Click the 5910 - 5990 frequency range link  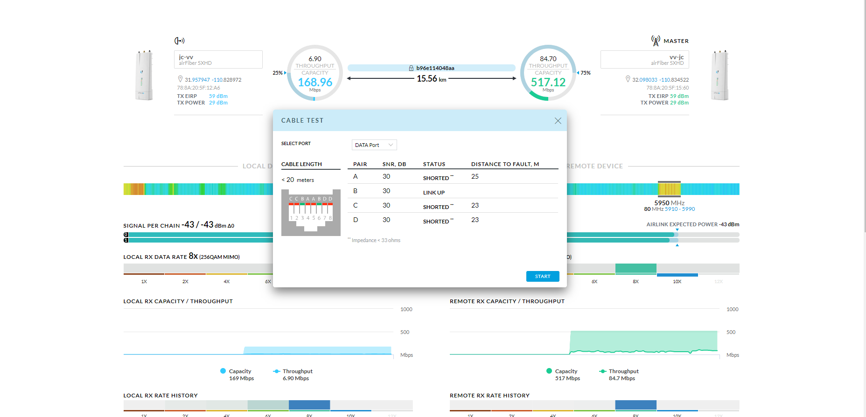[679, 209]
